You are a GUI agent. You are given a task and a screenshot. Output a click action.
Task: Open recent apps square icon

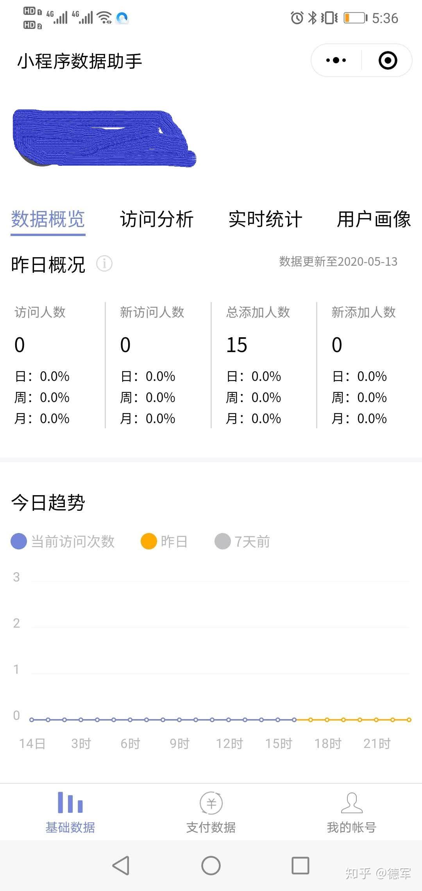(x=300, y=866)
